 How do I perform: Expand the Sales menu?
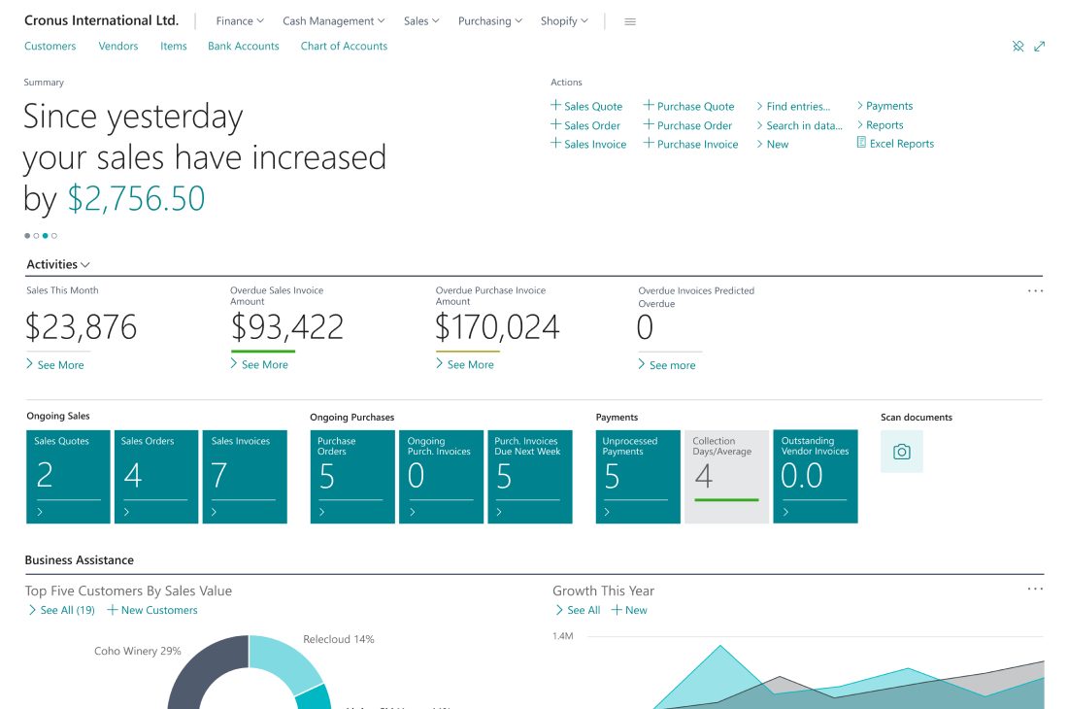click(x=421, y=21)
